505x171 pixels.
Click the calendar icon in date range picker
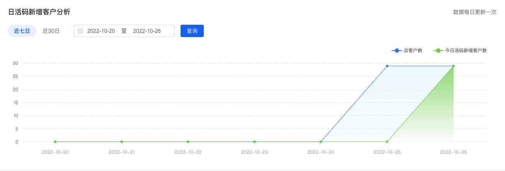(80, 31)
